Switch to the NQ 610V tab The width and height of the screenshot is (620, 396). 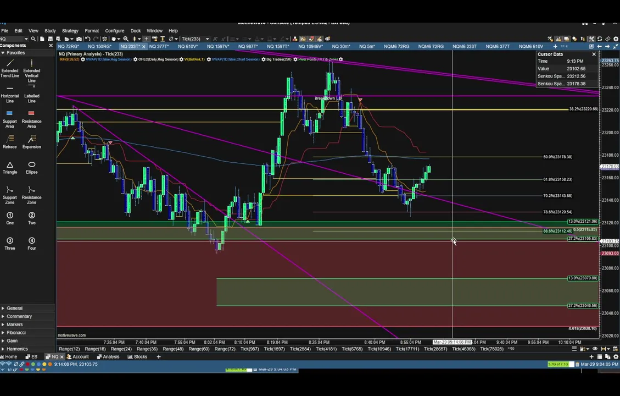(187, 46)
